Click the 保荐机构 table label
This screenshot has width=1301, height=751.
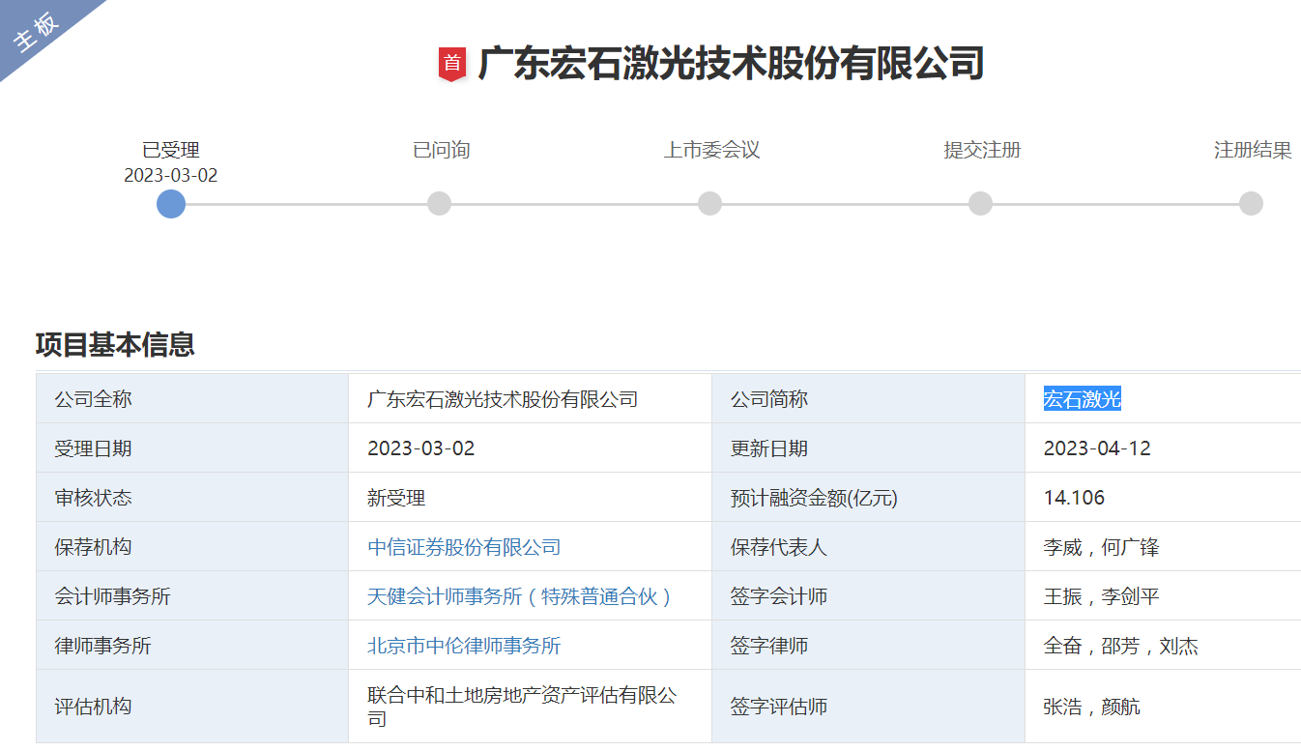pyautogui.click(x=94, y=547)
